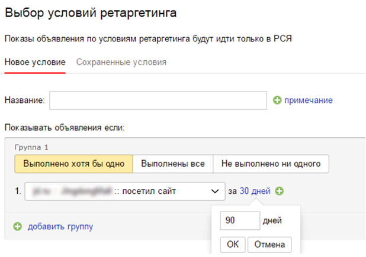Click the green plus icon after 30 дней

pyautogui.click(x=280, y=191)
